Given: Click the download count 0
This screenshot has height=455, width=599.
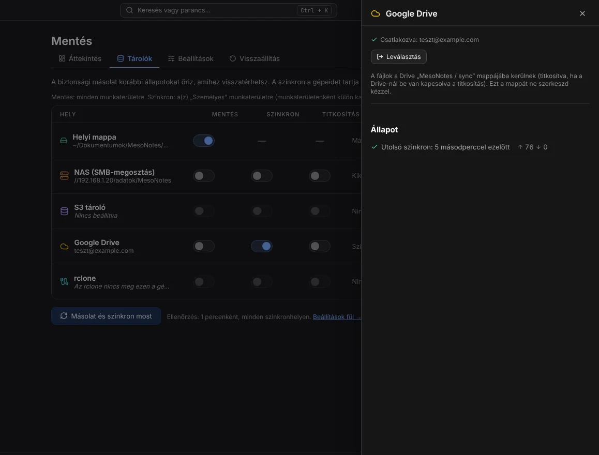Looking at the screenshot, I should point(542,147).
